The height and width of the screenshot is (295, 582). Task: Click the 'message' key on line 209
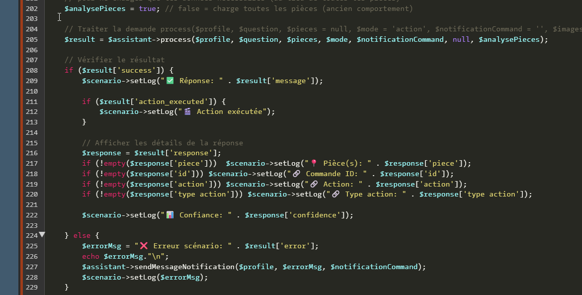click(291, 81)
